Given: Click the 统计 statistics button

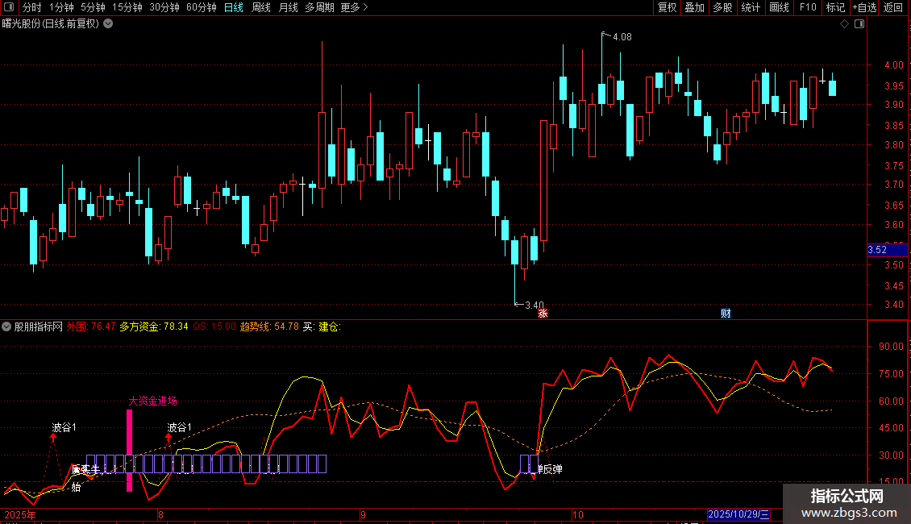Looking at the screenshot, I should [x=751, y=7].
